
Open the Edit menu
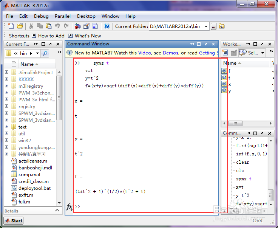tap(23, 16)
